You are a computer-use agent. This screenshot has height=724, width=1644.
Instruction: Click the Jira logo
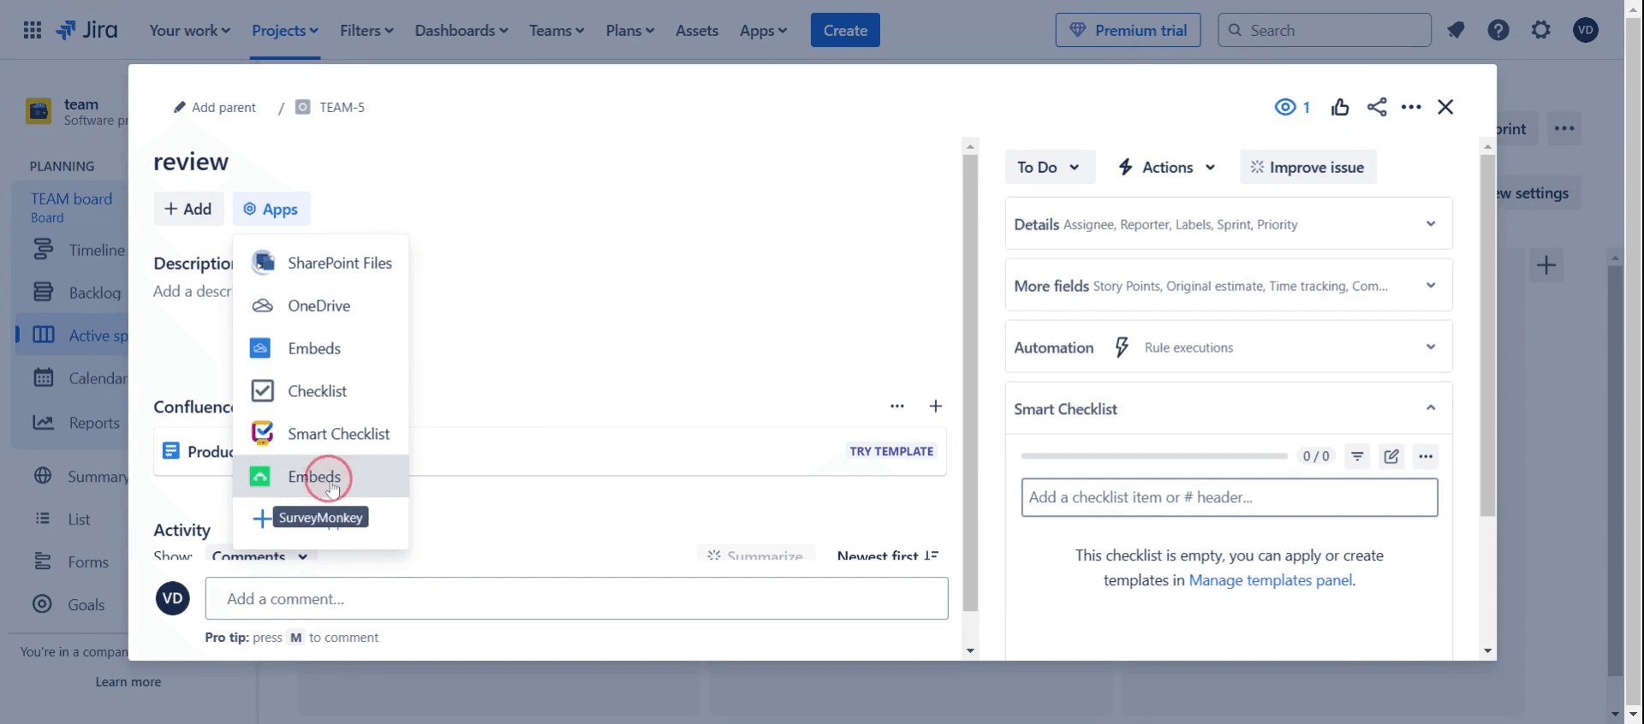click(x=86, y=31)
